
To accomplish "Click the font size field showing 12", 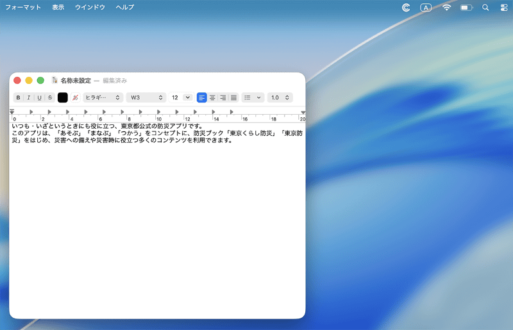I will click(175, 97).
